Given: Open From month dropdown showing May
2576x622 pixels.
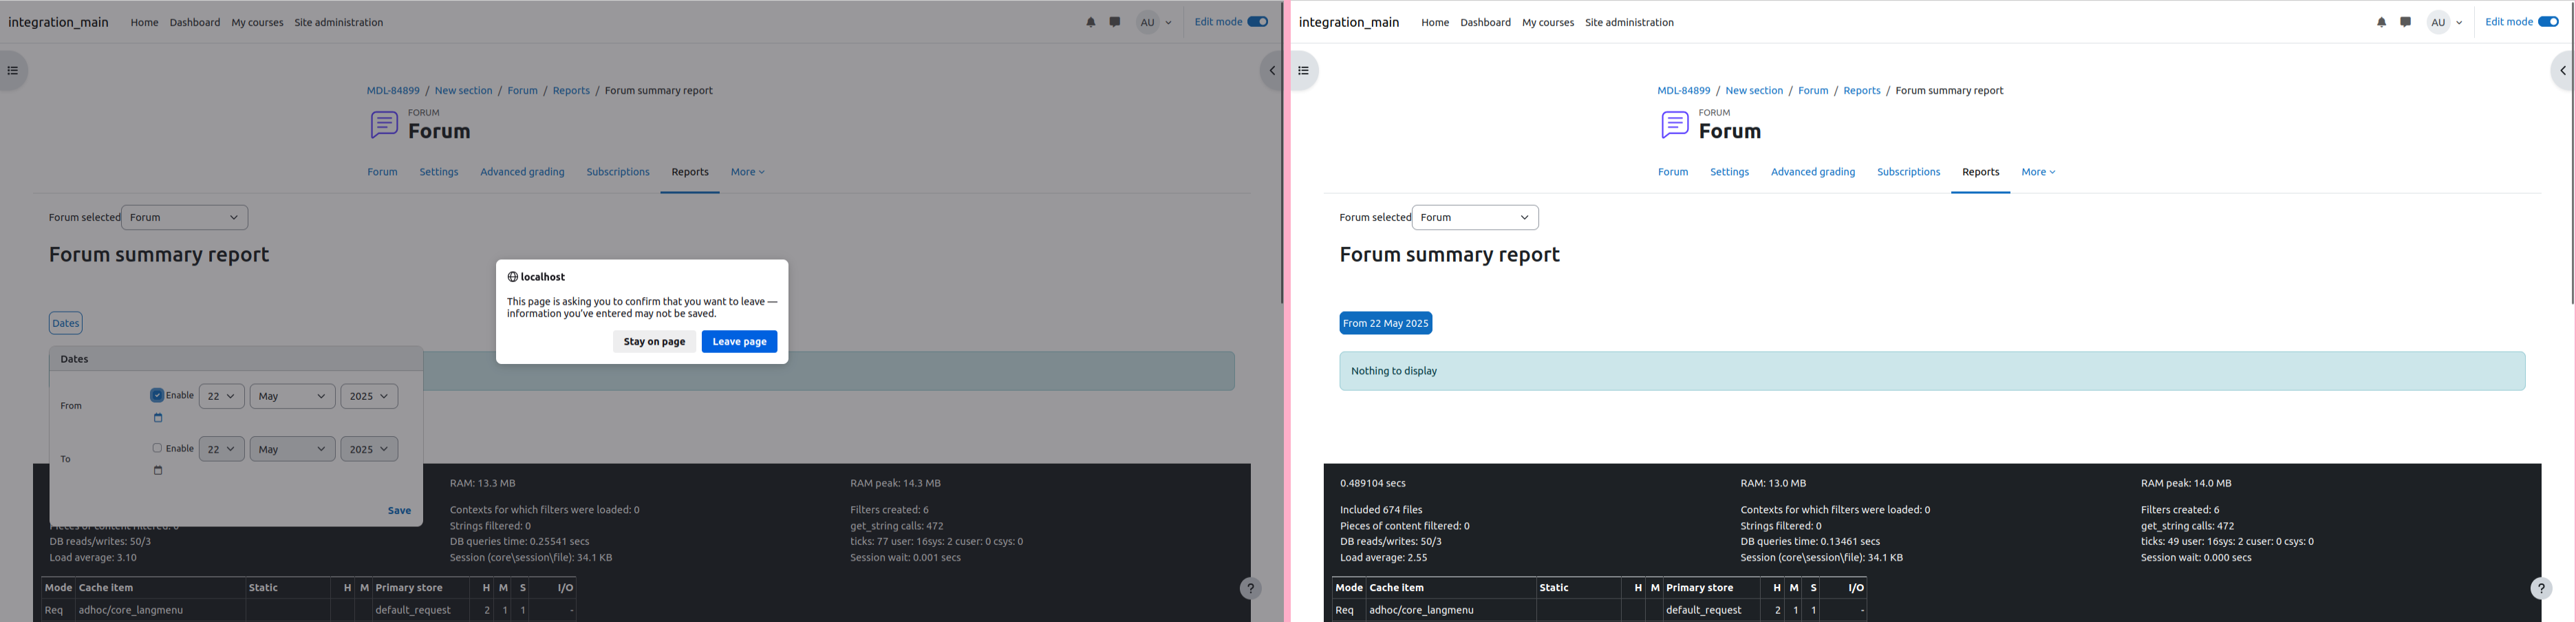Looking at the screenshot, I should [x=293, y=397].
